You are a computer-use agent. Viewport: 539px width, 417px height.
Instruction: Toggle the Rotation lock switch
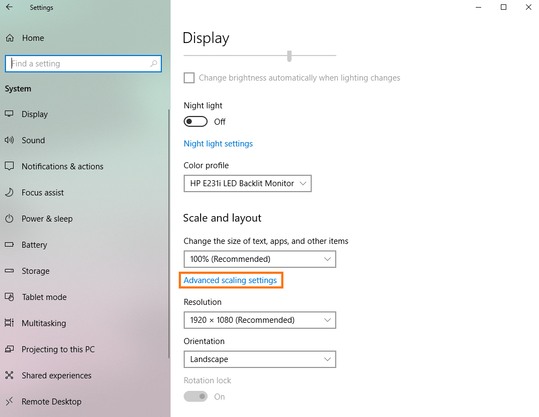tap(196, 396)
